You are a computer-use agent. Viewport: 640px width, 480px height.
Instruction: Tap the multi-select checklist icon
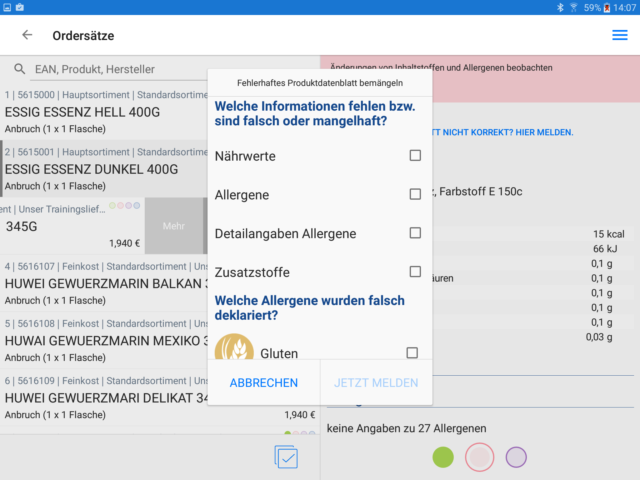[x=286, y=457]
